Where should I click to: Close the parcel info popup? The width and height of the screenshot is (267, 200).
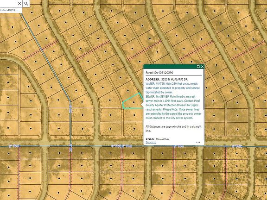[202, 67]
